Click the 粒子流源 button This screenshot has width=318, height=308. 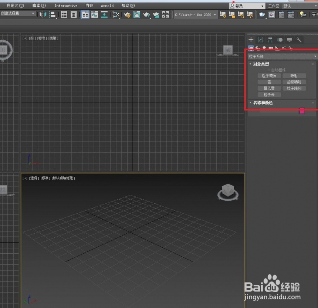coord(269,76)
